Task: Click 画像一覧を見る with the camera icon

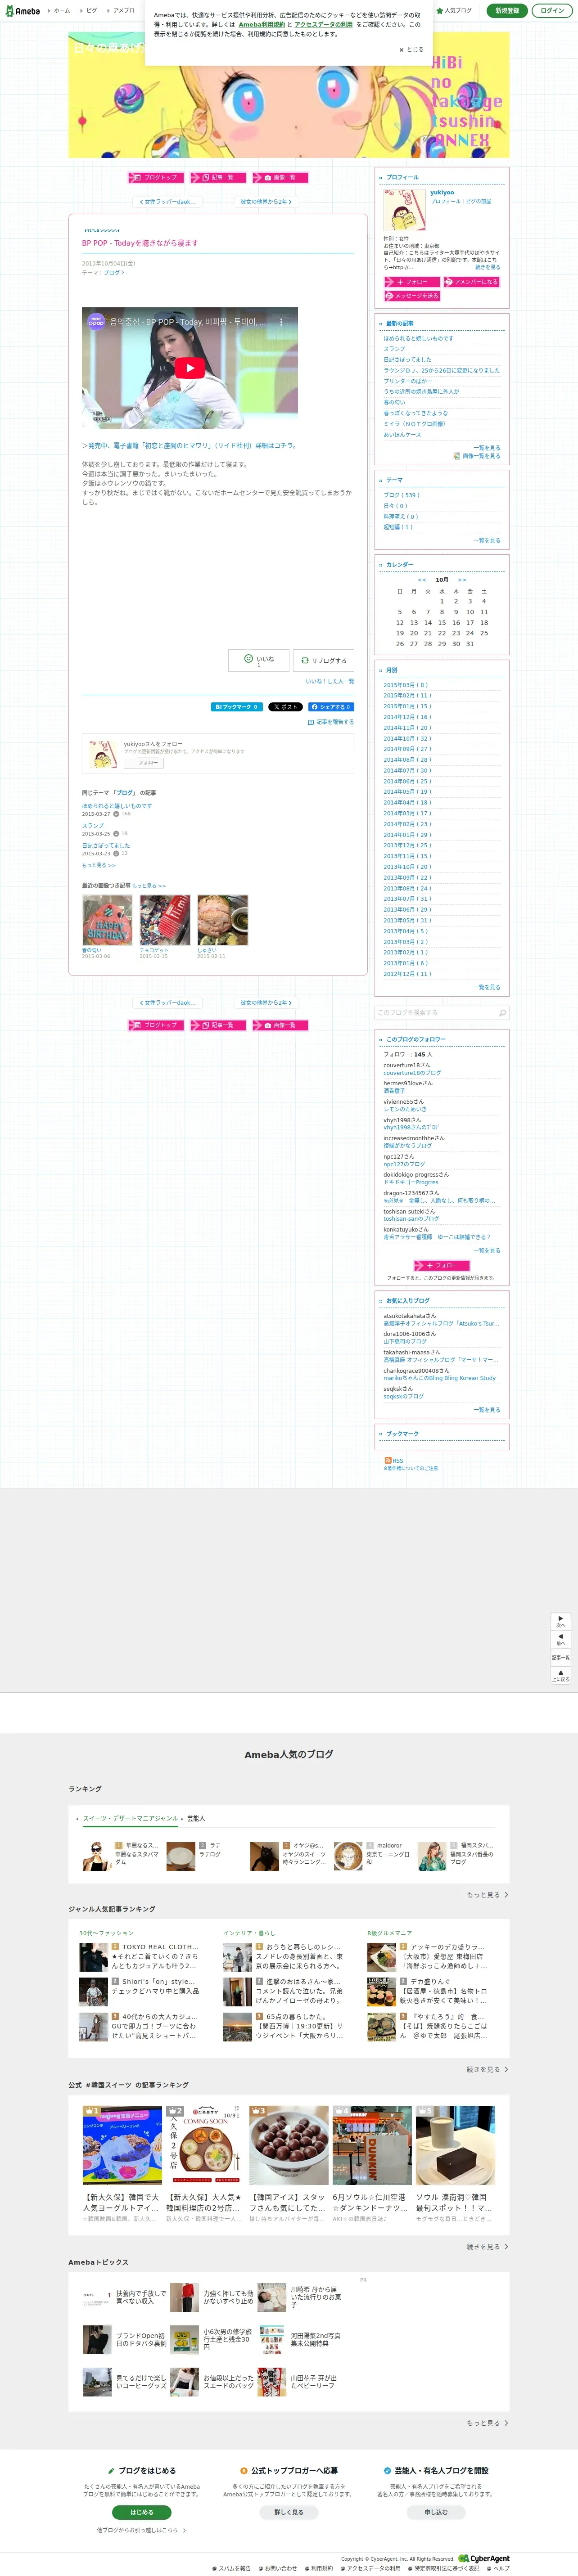Action: click(x=477, y=456)
